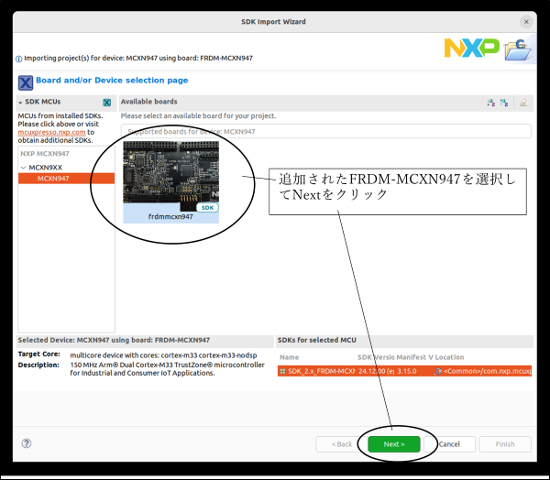Open the mcuxpresso.nxp.com link
This screenshot has height=480, width=550.
(51, 133)
